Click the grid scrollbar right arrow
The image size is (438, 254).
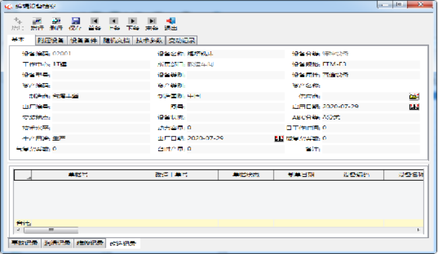tap(418, 230)
